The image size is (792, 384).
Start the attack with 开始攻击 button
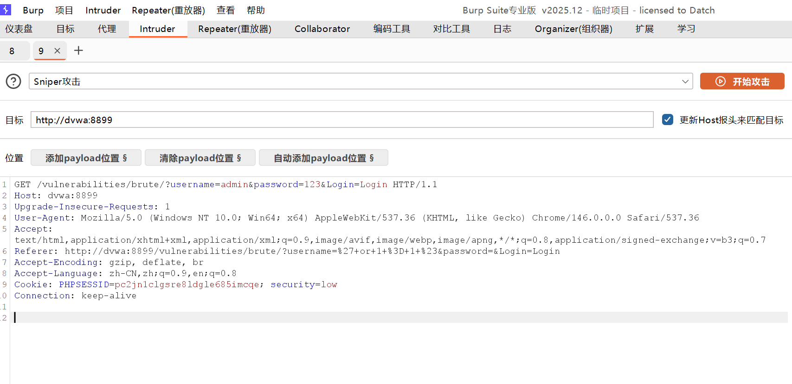pos(742,81)
